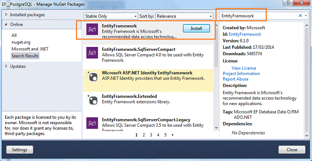Click the help question mark in title bar
The width and height of the screenshot is (312, 161).
(288, 3)
